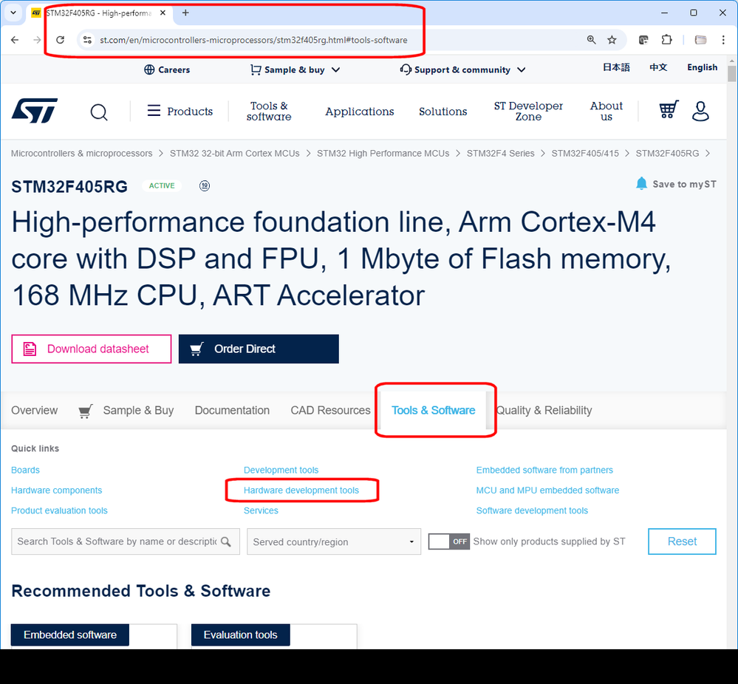Click the extension icon left of puzzle piece
The image size is (738, 684).
(643, 40)
